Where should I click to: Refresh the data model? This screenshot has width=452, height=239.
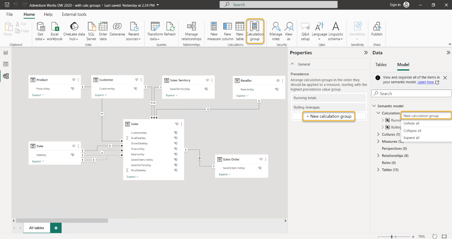click(x=170, y=29)
